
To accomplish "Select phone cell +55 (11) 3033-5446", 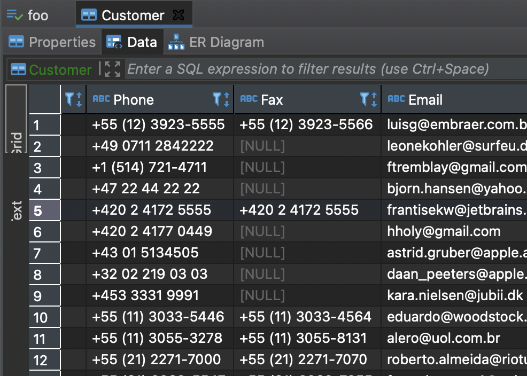I will [160, 317].
